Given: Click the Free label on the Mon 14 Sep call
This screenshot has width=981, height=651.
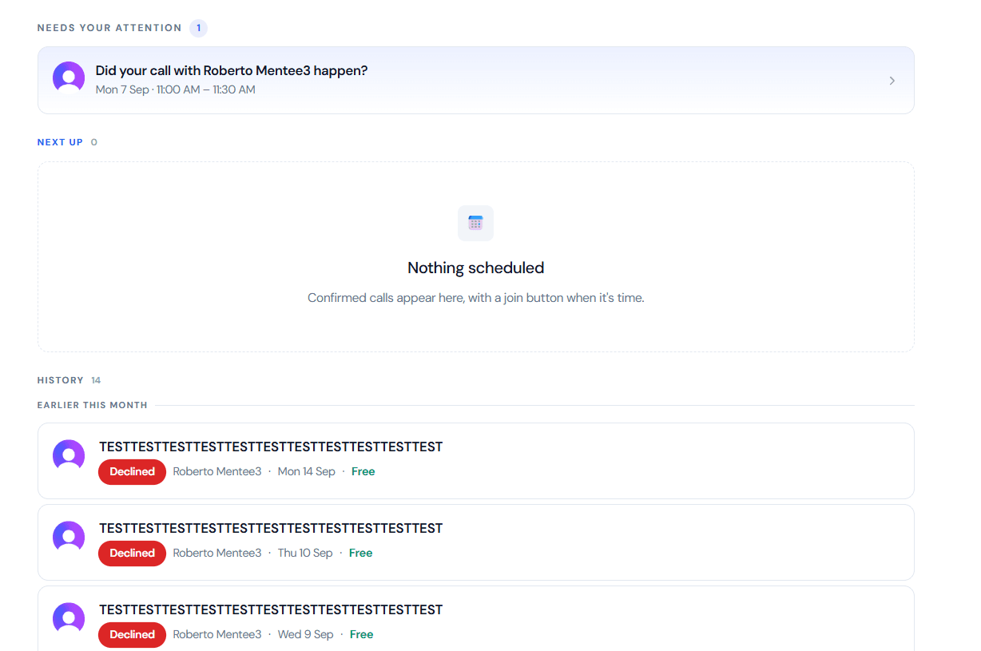Looking at the screenshot, I should pos(363,471).
